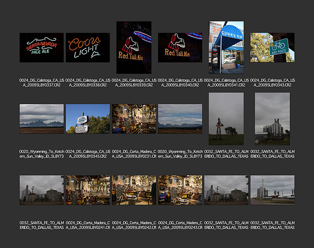Image resolution: width=314 pixels, height=248 pixels.
Task: Click the filename ending 0340.CR2
Action: [x=180, y=83]
